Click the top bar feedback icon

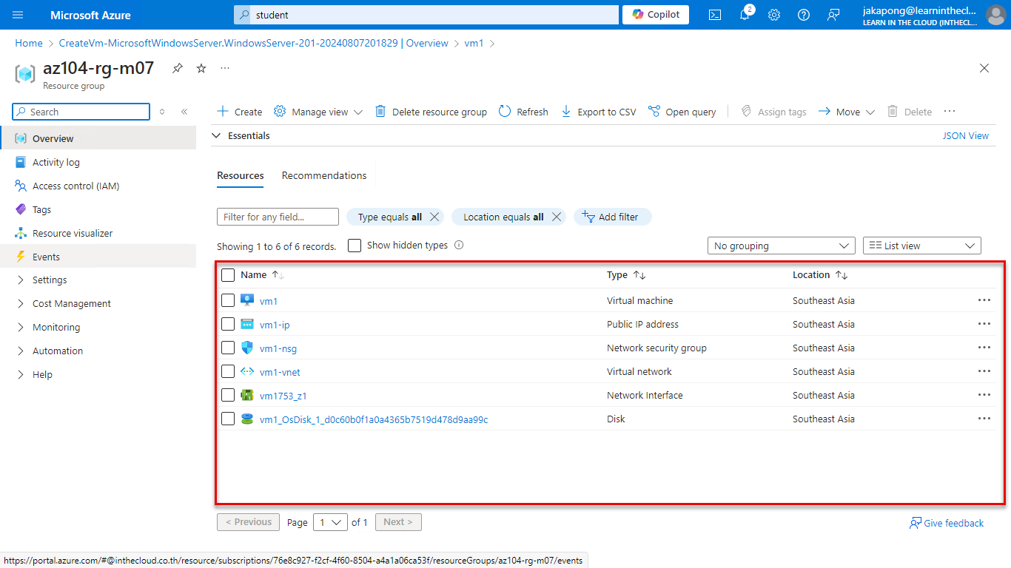[833, 15]
